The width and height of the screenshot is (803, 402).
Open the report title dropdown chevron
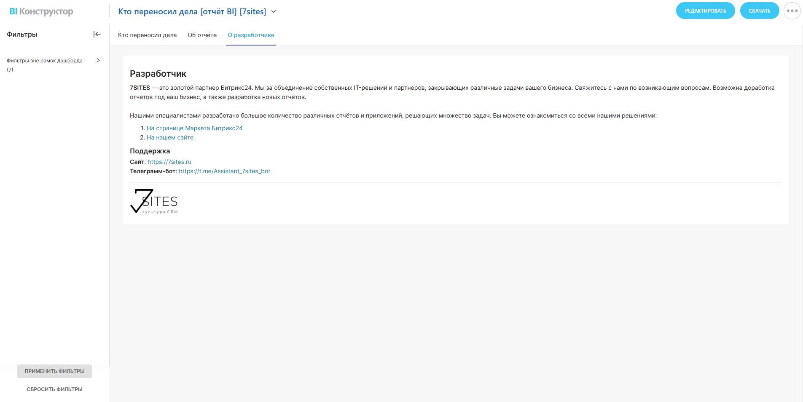point(274,12)
